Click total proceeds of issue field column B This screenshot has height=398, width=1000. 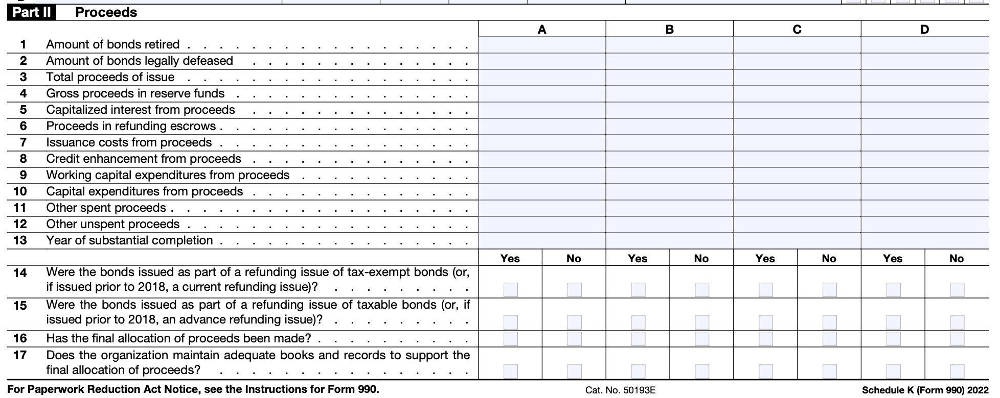point(669,78)
